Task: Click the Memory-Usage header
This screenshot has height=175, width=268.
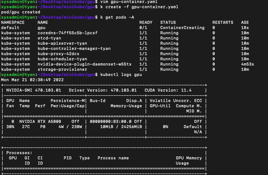Action: pos(126,106)
